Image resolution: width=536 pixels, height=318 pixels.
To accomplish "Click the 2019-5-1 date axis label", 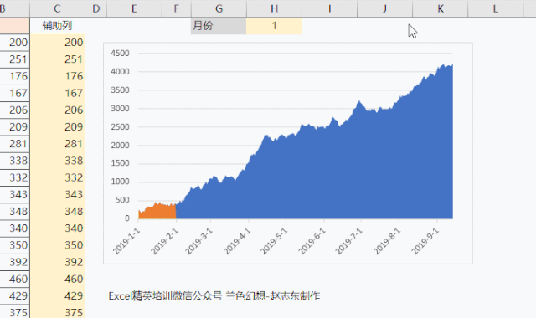I will 274,242.
